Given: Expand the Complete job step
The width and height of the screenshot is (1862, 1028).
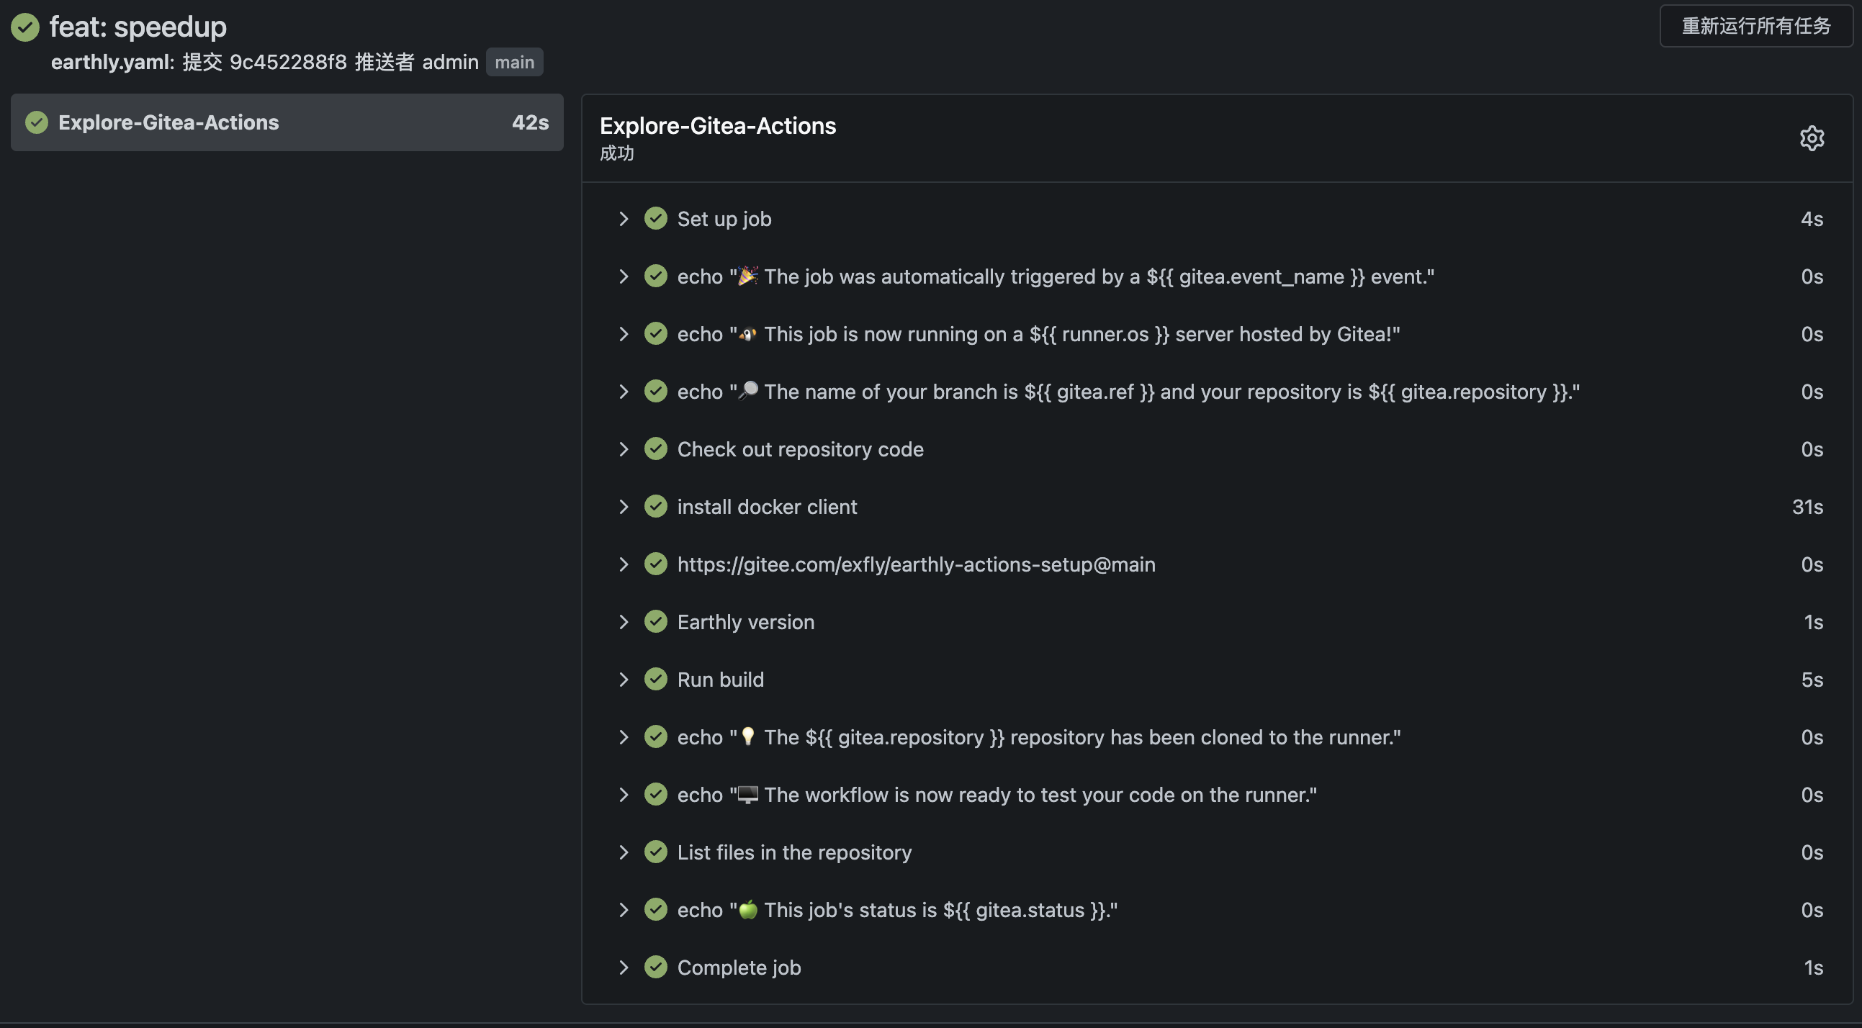Looking at the screenshot, I should coord(624,968).
